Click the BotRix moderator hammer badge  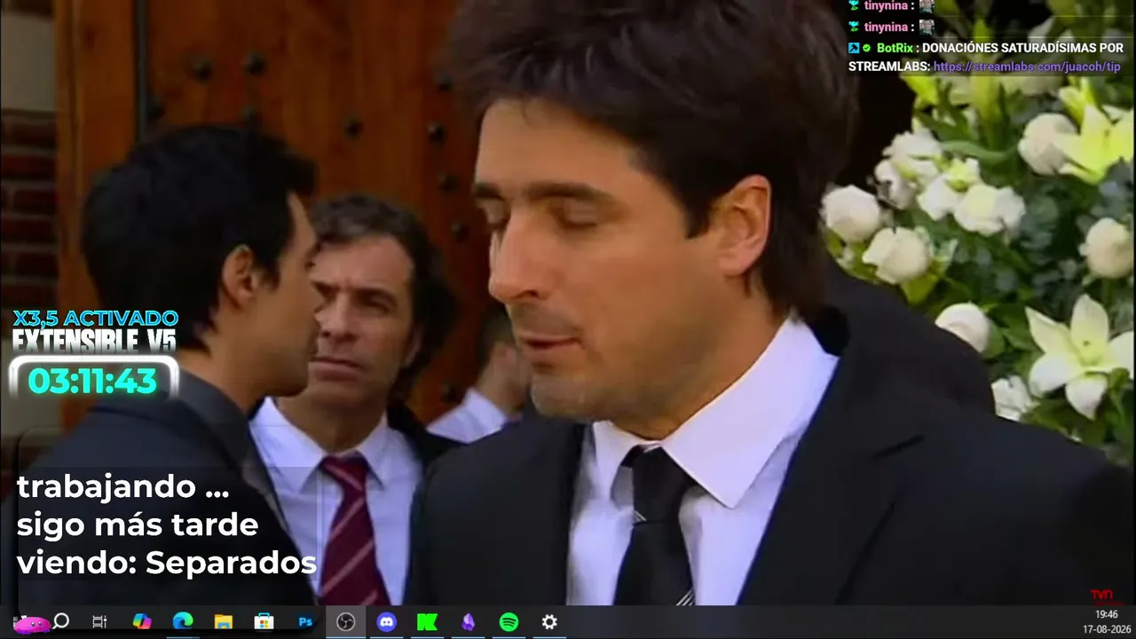(854, 48)
